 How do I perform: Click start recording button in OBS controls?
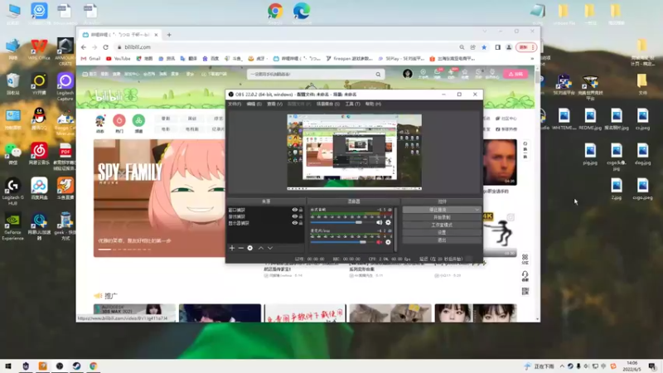coord(442,217)
